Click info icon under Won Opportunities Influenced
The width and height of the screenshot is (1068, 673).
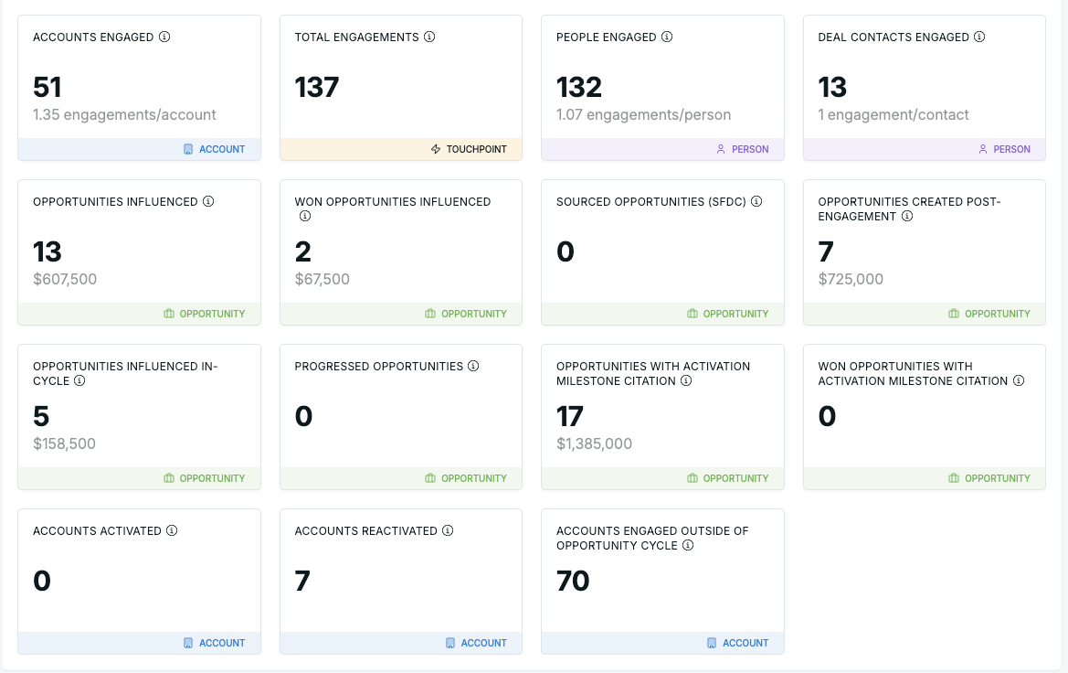pyautogui.click(x=305, y=216)
